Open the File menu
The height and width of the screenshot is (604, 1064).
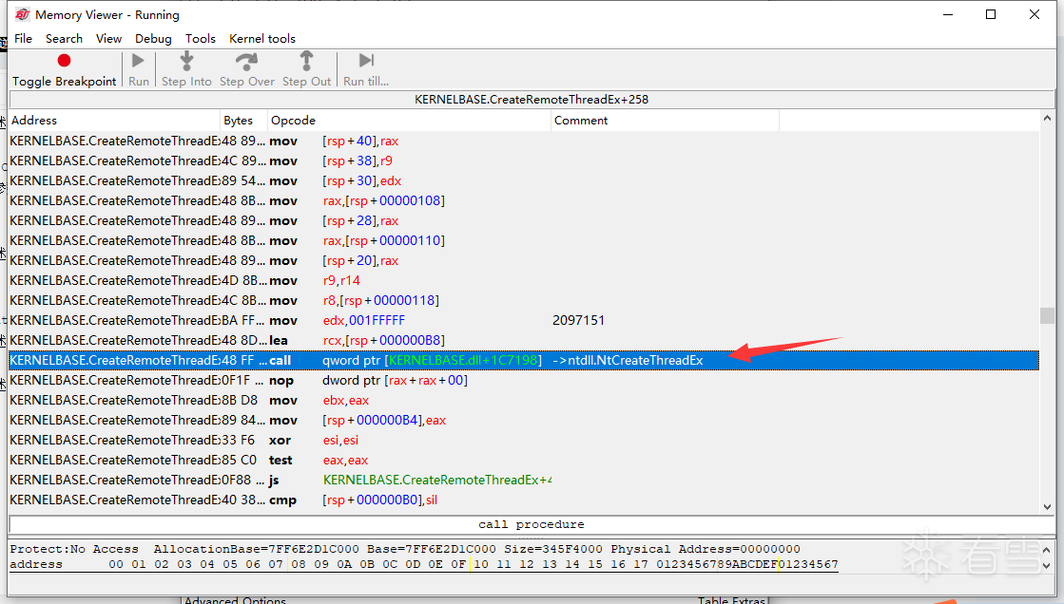(23, 39)
